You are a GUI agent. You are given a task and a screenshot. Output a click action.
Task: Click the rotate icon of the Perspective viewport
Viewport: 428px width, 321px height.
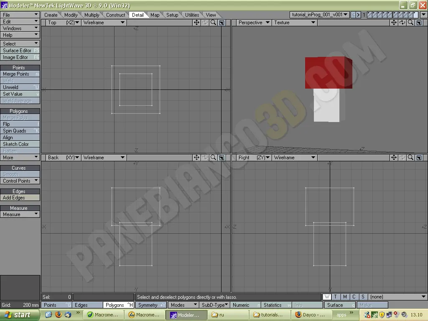point(403,23)
